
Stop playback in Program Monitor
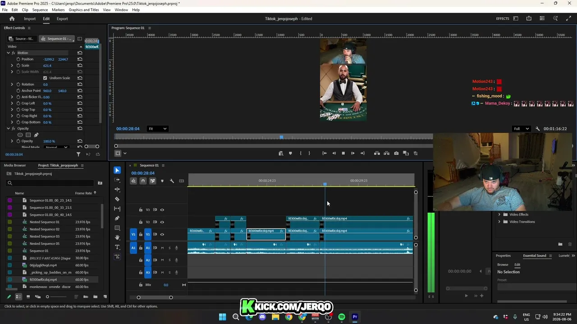click(x=343, y=153)
